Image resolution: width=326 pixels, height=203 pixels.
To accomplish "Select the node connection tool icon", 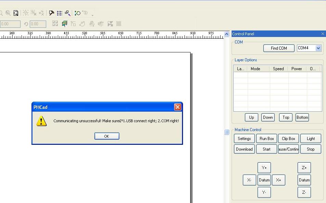I will (x=68, y=13).
